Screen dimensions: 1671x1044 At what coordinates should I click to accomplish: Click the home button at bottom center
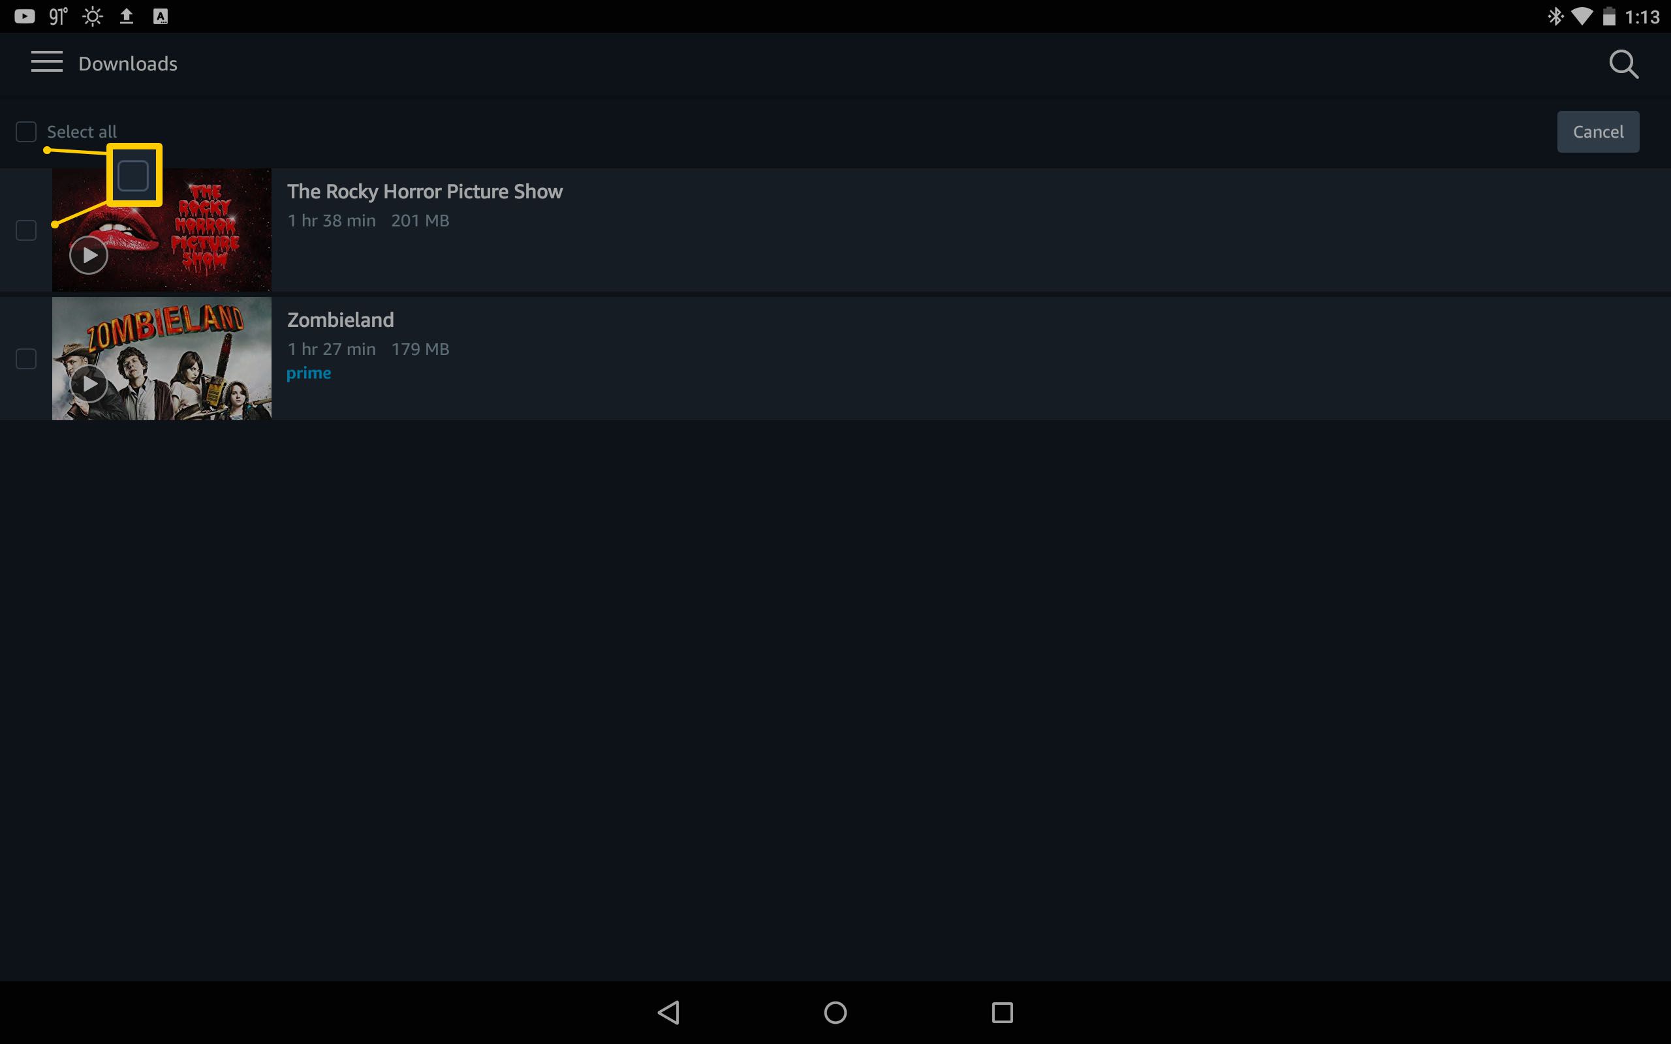pyautogui.click(x=835, y=1010)
